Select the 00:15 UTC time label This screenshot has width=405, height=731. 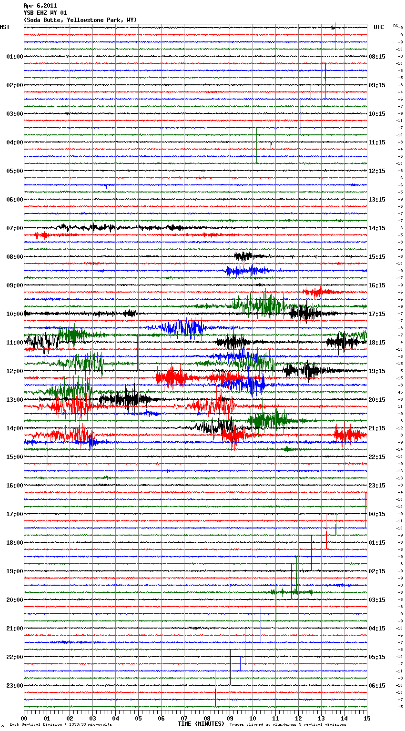point(377,514)
